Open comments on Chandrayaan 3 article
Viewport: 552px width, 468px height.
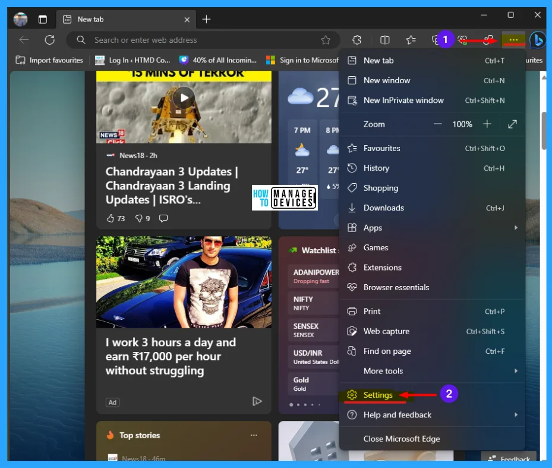[163, 218]
